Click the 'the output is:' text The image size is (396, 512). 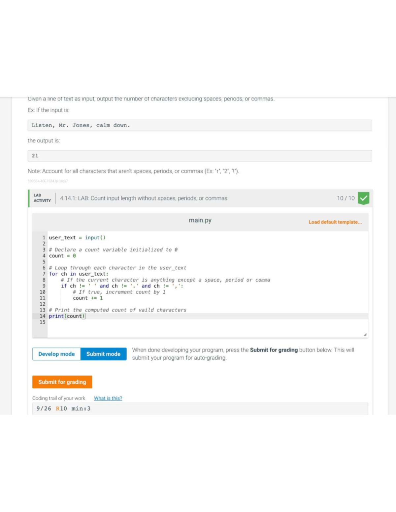pyautogui.click(x=44, y=140)
